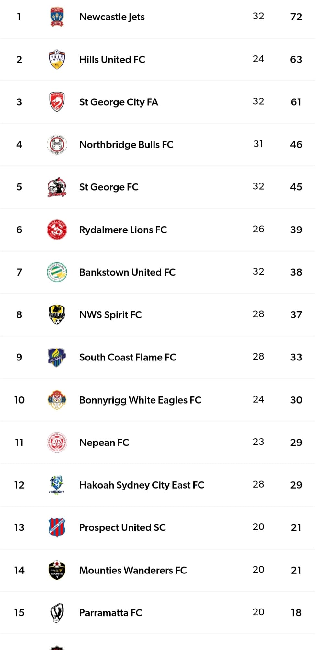
Task: Click Hills United's 63 points value
Action: click(296, 60)
